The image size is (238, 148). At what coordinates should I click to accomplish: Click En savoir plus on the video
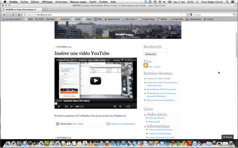[130, 60]
